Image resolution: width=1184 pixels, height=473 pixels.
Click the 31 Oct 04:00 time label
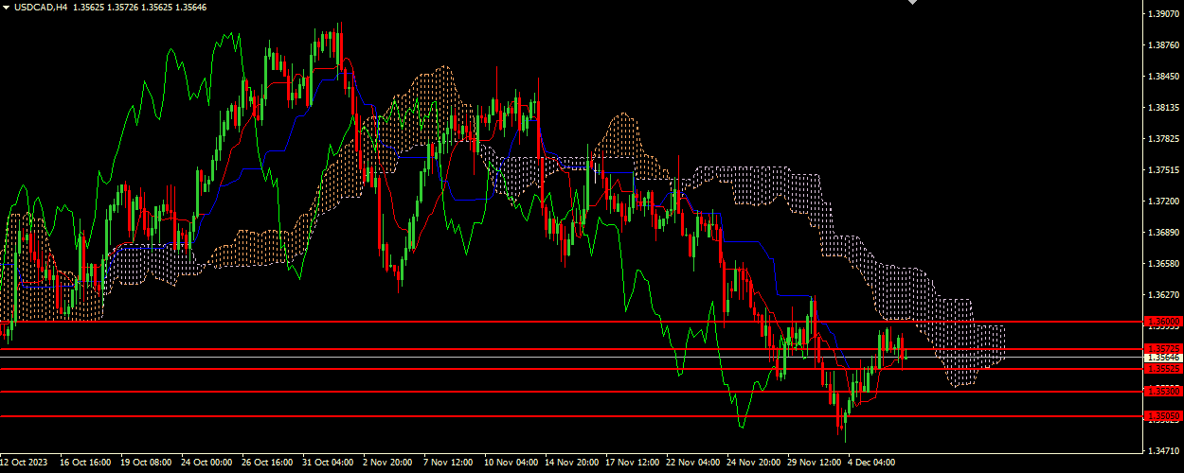coord(327,464)
